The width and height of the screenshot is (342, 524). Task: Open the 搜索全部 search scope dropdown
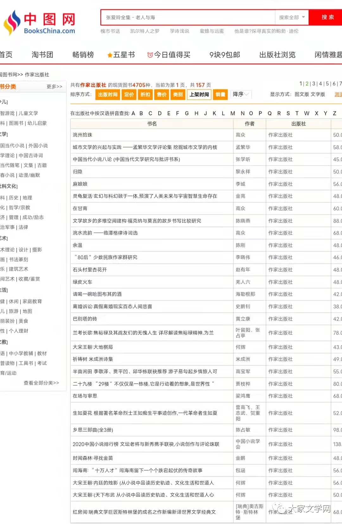coord(292,17)
